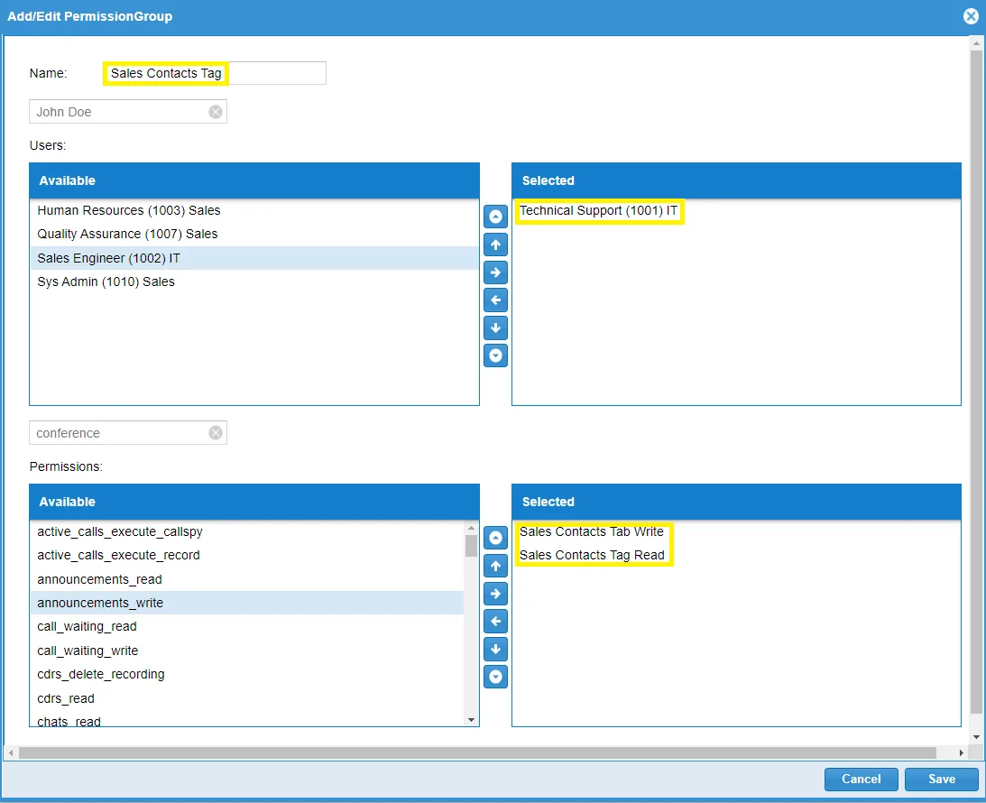Select active_calls_execute_callspy permission
The height and width of the screenshot is (803, 986).
pyautogui.click(x=246, y=532)
